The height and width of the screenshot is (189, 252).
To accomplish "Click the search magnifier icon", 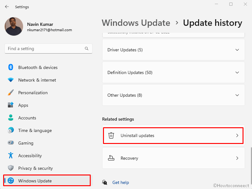I will click(x=86, y=49).
